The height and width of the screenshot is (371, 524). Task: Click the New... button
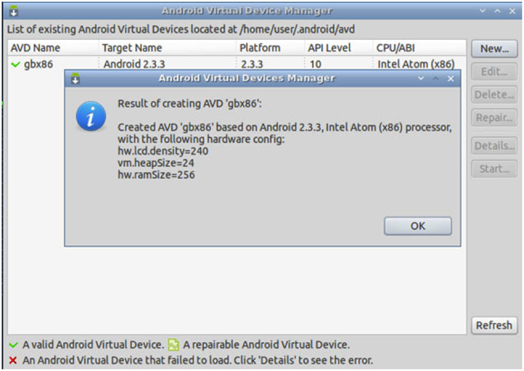pyautogui.click(x=494, y=49)
